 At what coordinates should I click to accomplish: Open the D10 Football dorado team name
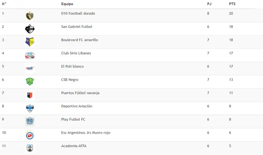(x=78, y=13)
